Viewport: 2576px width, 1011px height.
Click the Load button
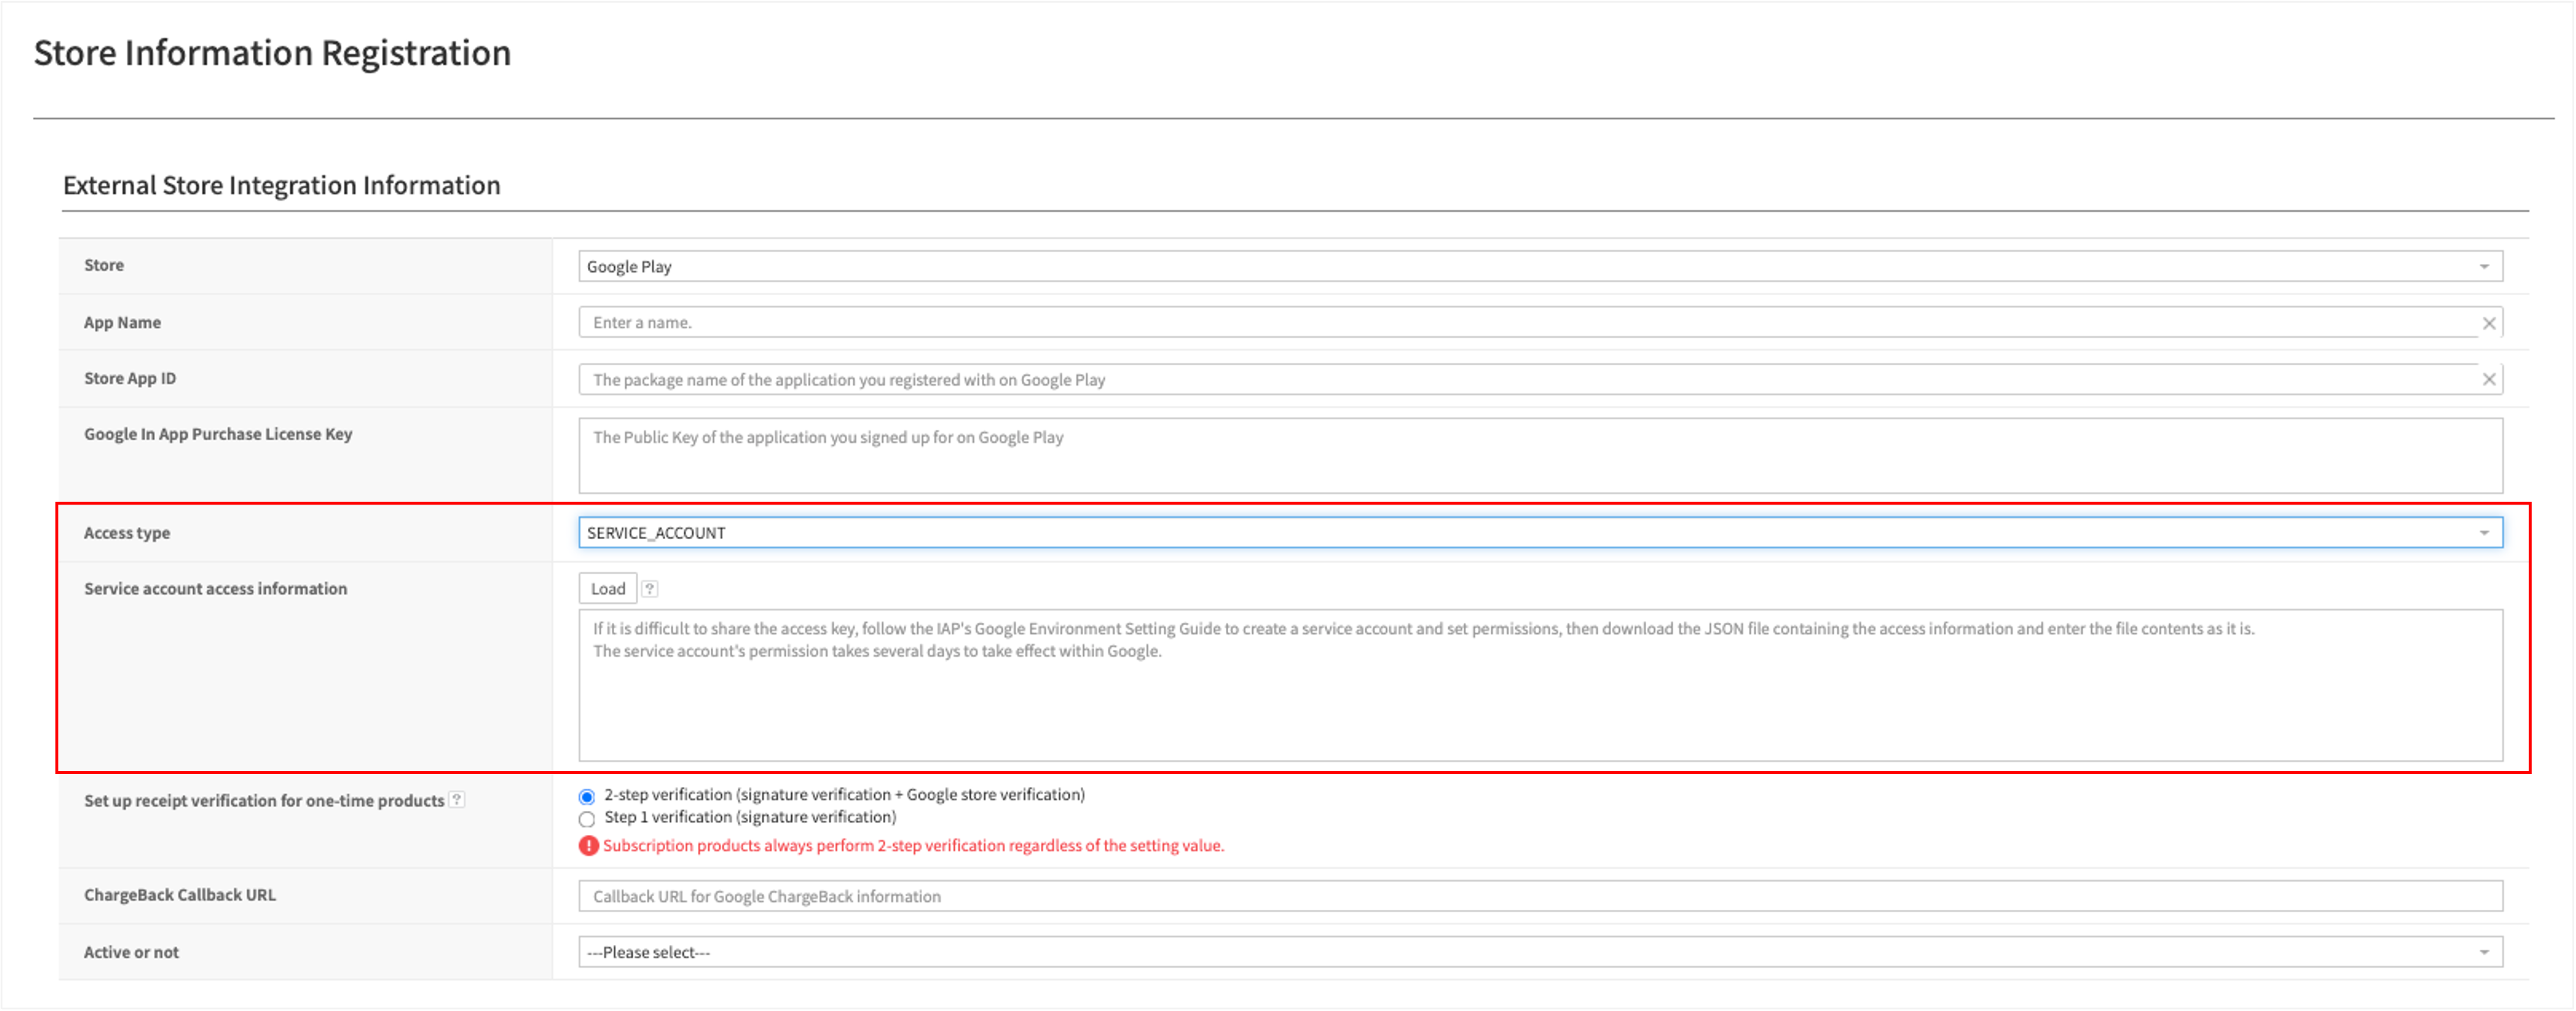608,589
